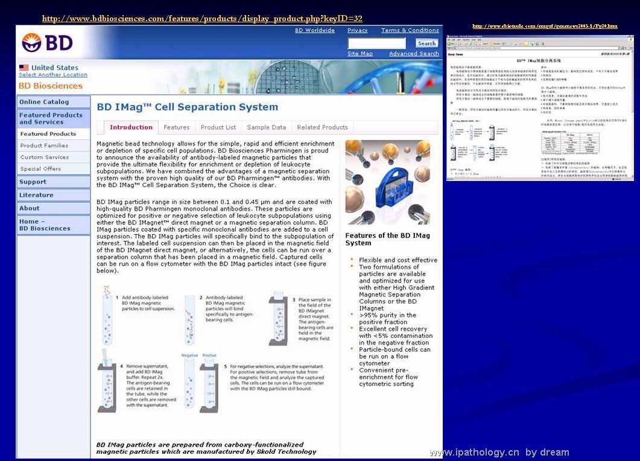Click 'Particle-bound cells can be run' bullet
The width and height of the screenshot is (640, 461).
click(x=394, y=357)
